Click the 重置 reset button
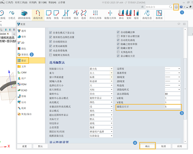This screenshot has width=193, height=154. point(24,146)
